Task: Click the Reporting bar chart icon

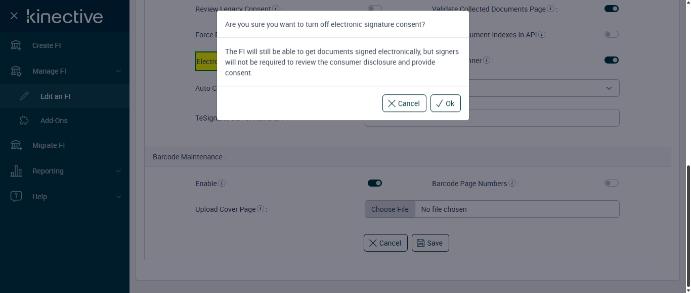Action: (x=16, y=171)
